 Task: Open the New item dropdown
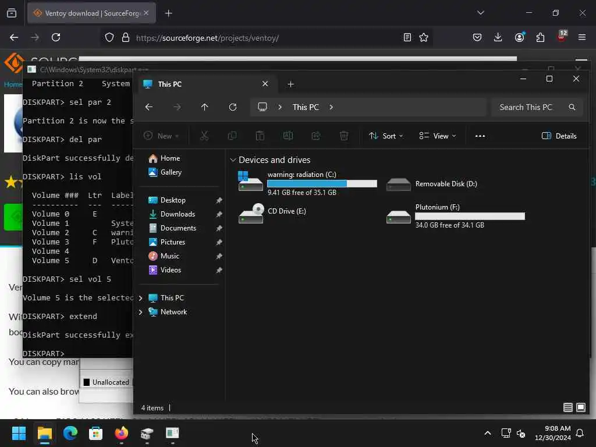coord(161,136)
